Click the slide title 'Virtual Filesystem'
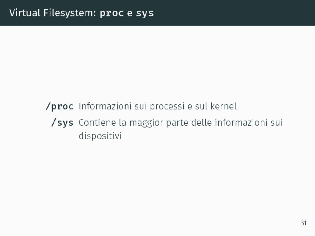 pos(52,13)
